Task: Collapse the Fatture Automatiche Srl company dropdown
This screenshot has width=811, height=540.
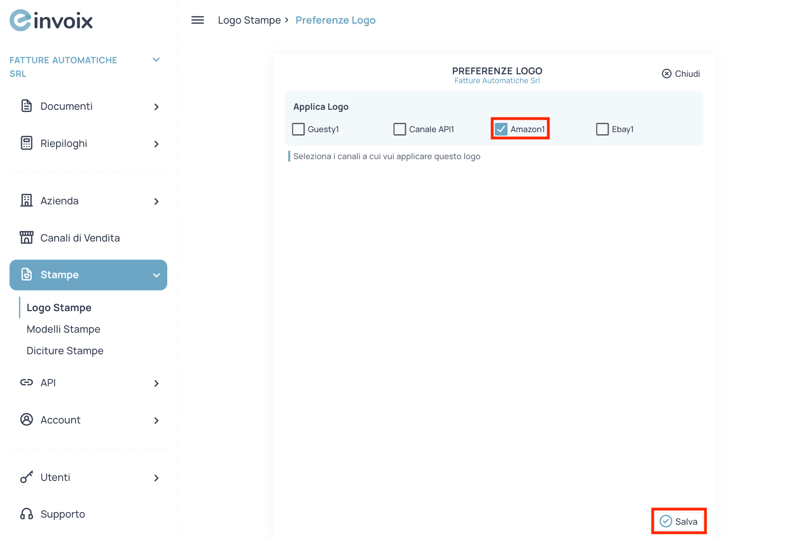Action: point(156,60)
